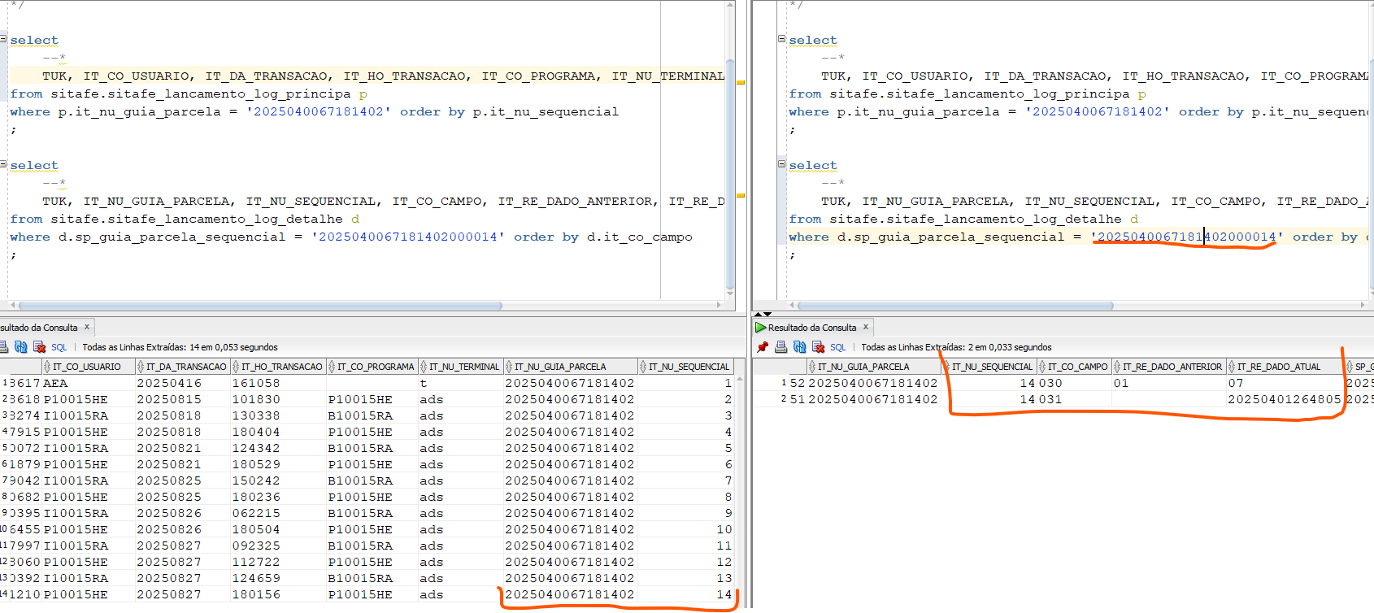Sort by the IT_CO_CAMPO column header
The width and height of the screenshot is (1374, 613).
pos(1076,367)
